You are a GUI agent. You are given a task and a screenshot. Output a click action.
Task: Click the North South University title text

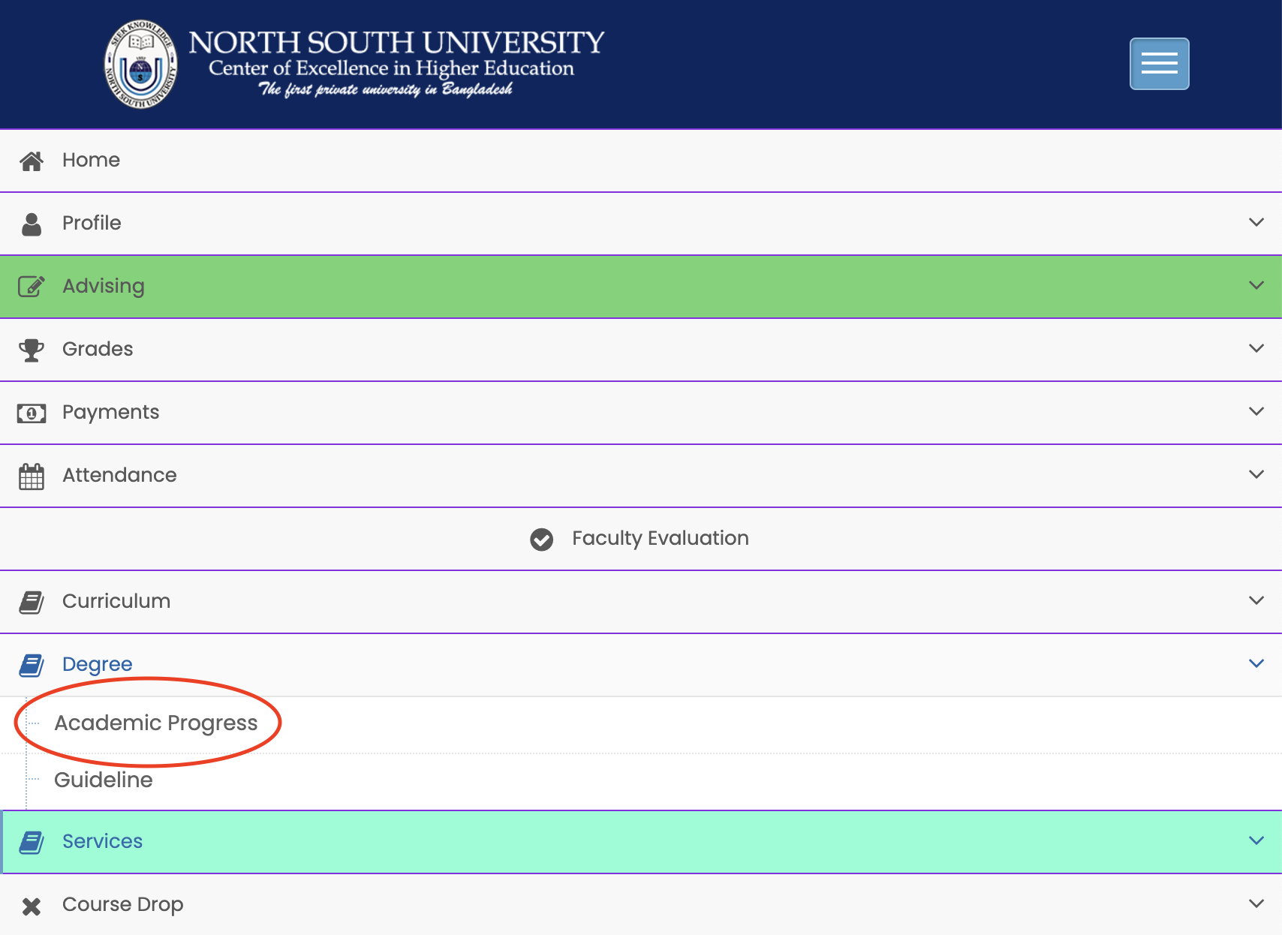tap(396, 43)
